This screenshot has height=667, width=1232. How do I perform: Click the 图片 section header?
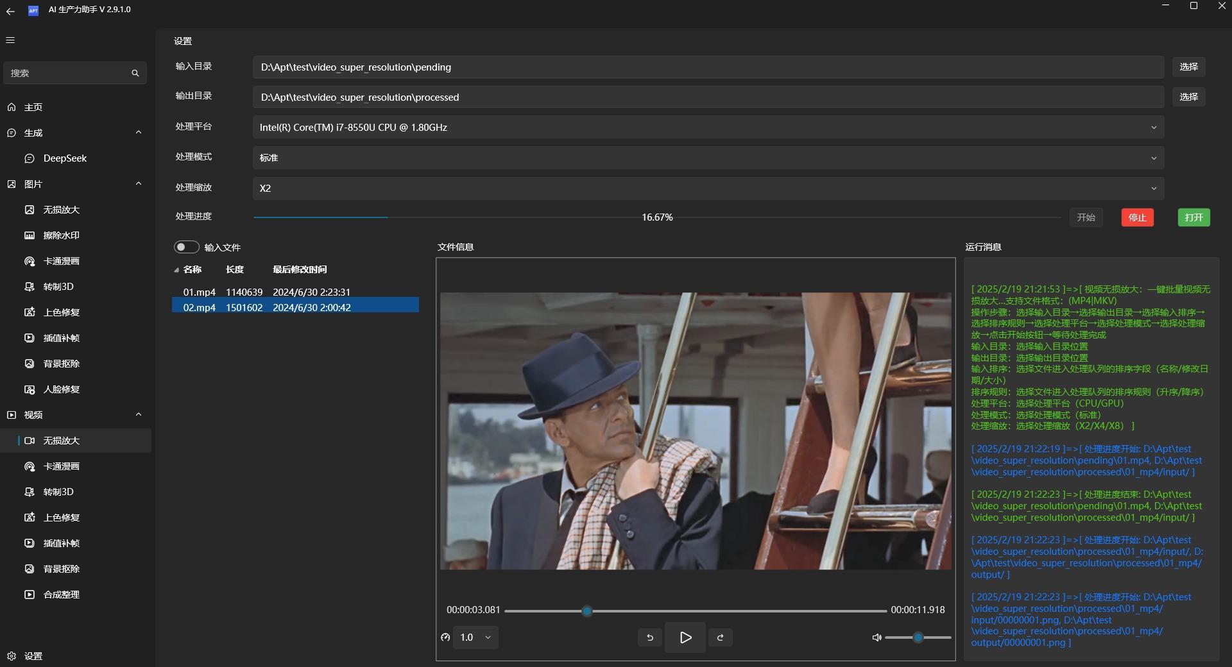[76, 184]
